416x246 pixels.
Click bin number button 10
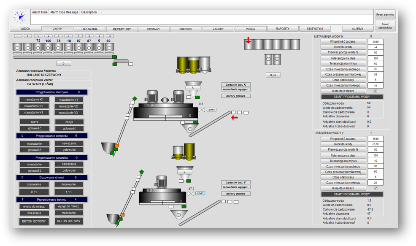(x=109, y=36)
